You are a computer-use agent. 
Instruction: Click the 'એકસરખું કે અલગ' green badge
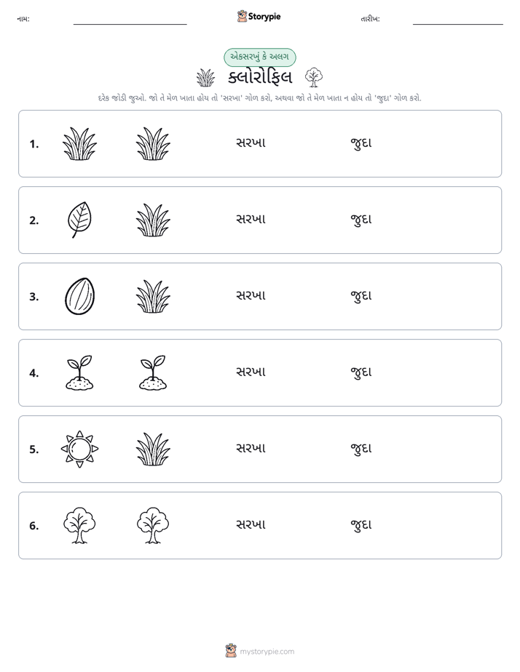point(260,57)
